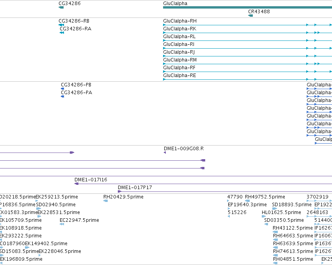Click the 515226 feature label
The width and height of the screenshot is (332, 265).
click(x=237, y=212)
